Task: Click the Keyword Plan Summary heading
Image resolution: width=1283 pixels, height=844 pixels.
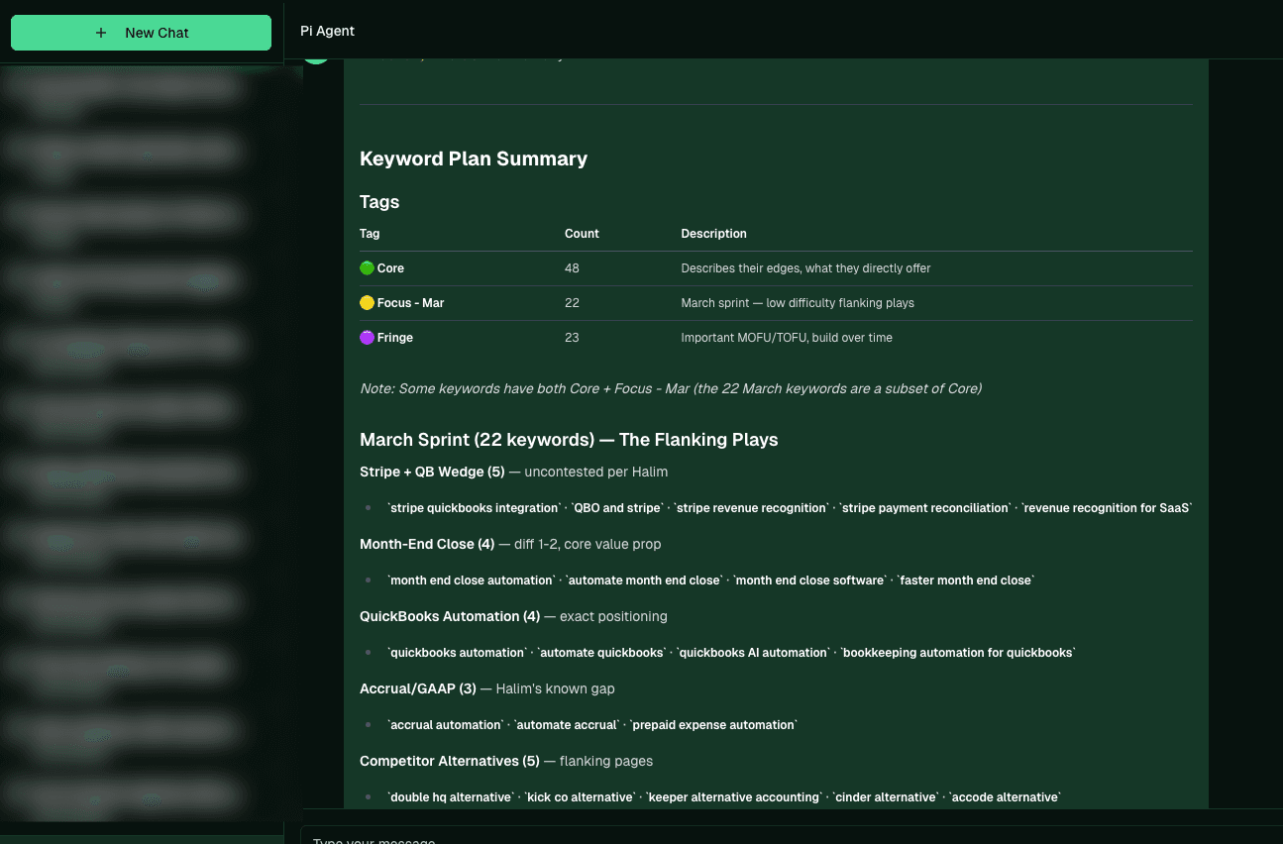Action: pos(474,158)
